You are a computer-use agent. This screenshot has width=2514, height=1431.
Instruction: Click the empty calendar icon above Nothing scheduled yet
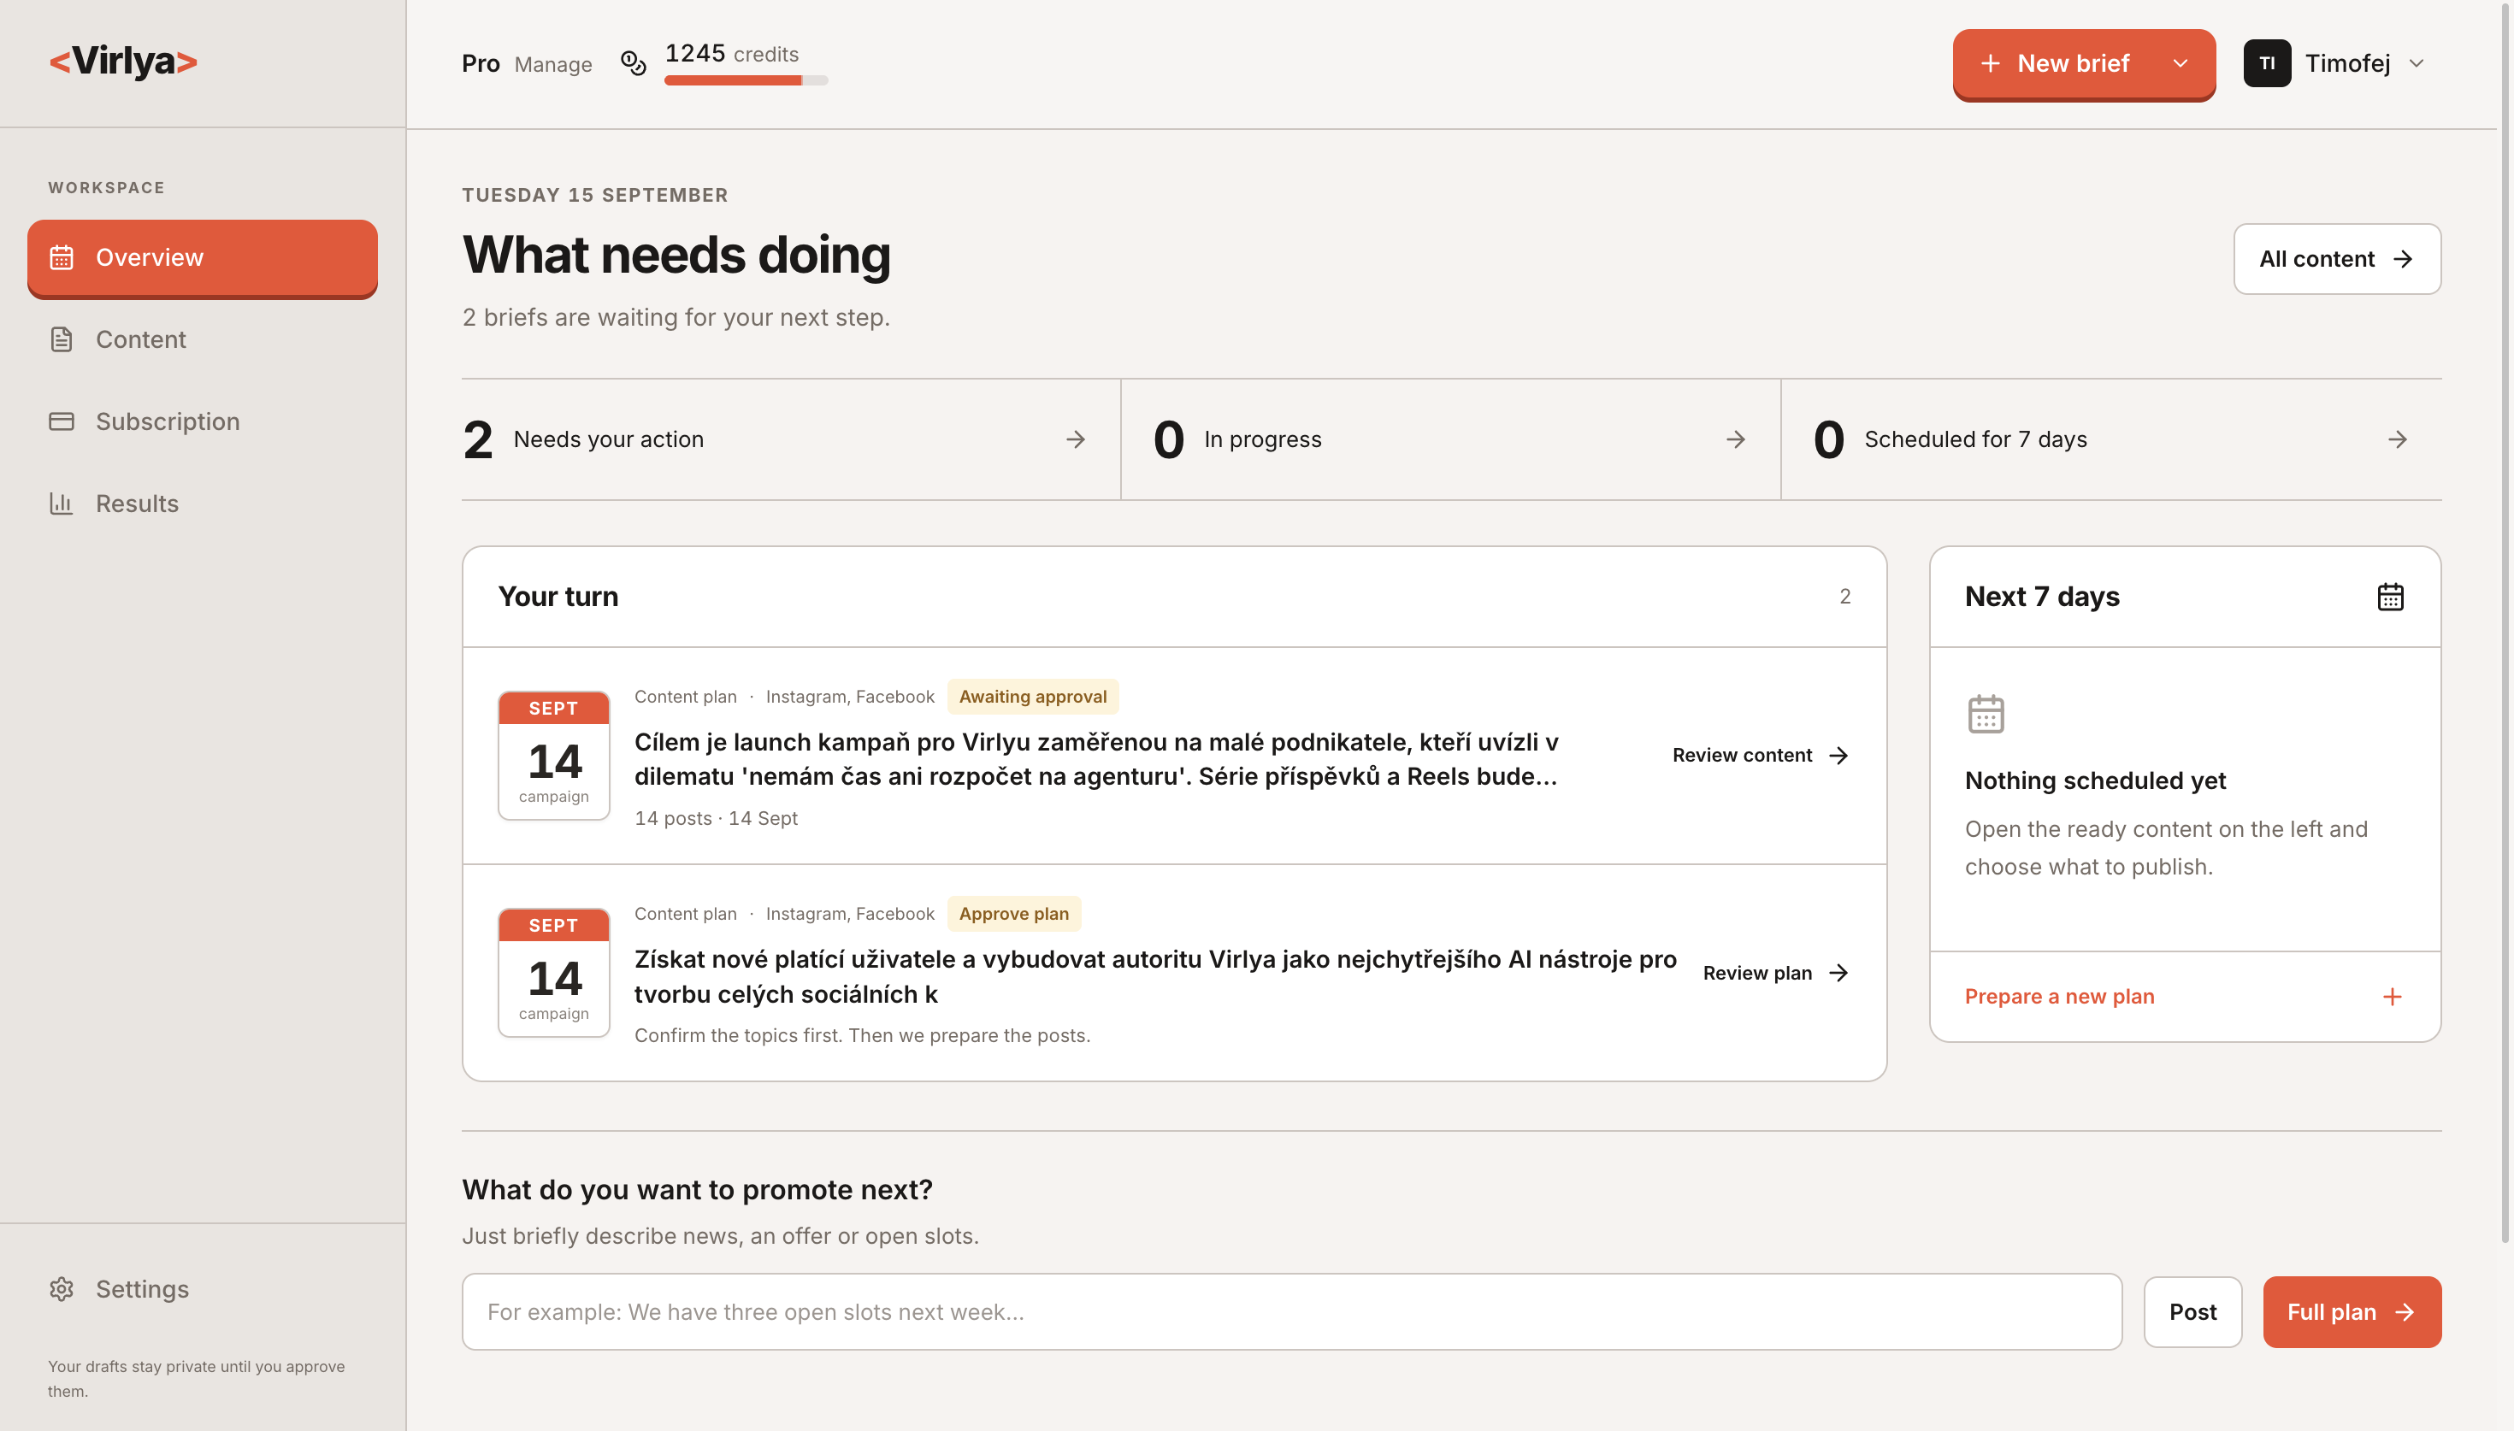pyautogui.click(x=1986, y=715)
